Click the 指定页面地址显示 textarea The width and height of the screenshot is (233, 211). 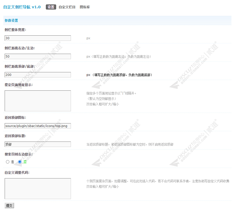tap(38, 101)
